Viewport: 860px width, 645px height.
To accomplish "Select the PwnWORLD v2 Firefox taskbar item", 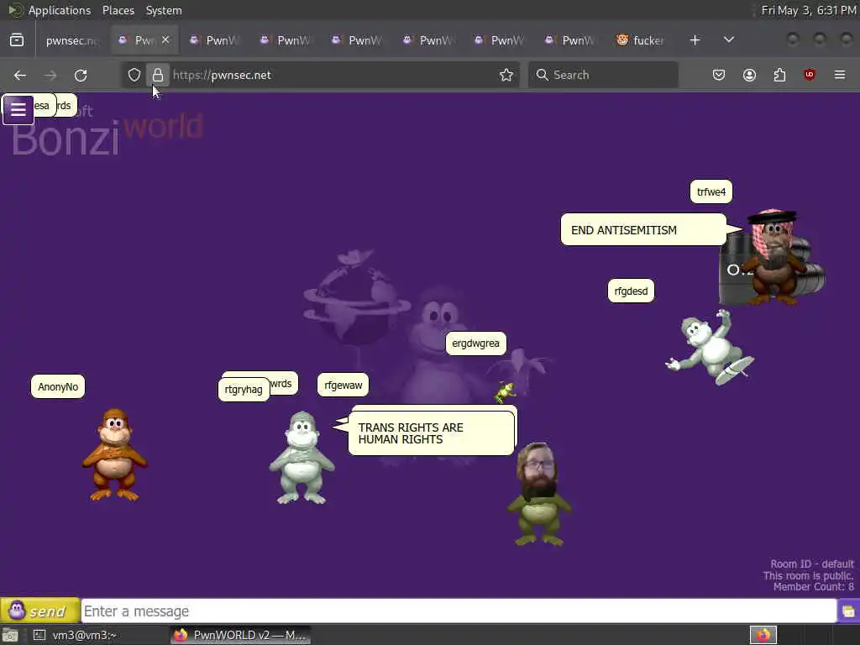I will pyautogui.click(x=240, y=635).
